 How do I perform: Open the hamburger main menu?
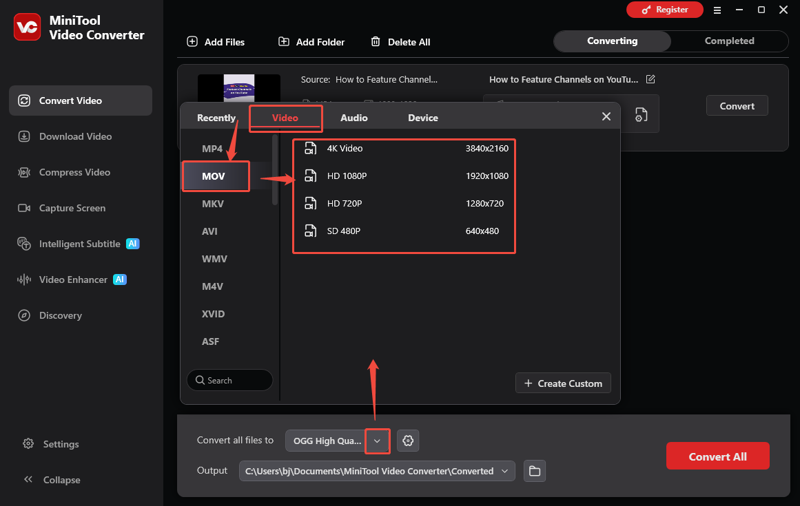[717, 10]
